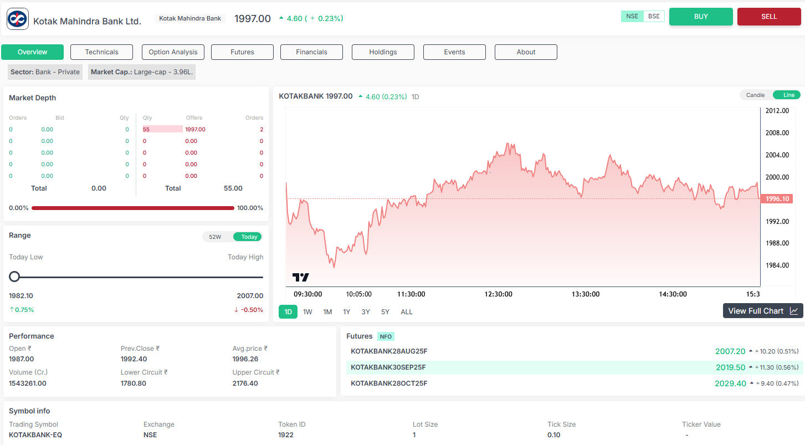
Task: Click the Kotak Mahindra Bank logo icon
Action: pos(17,18)
